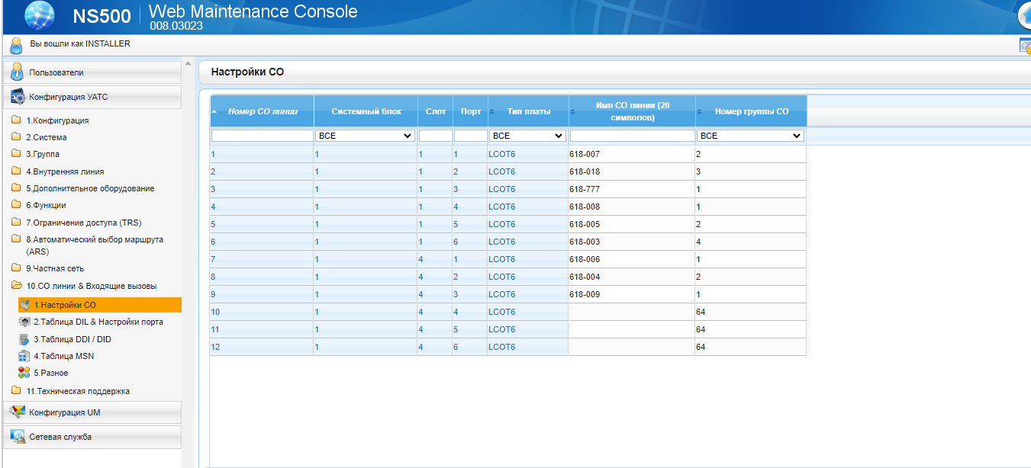Image resolution: width=1031 pixels, height=468 pixels.
Task: Select the Разное colorful icon item
Action: [x=24, y=373]
